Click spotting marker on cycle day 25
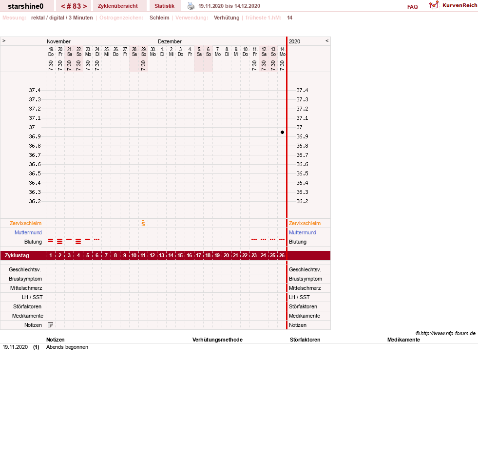 click(x=272, y=240)
